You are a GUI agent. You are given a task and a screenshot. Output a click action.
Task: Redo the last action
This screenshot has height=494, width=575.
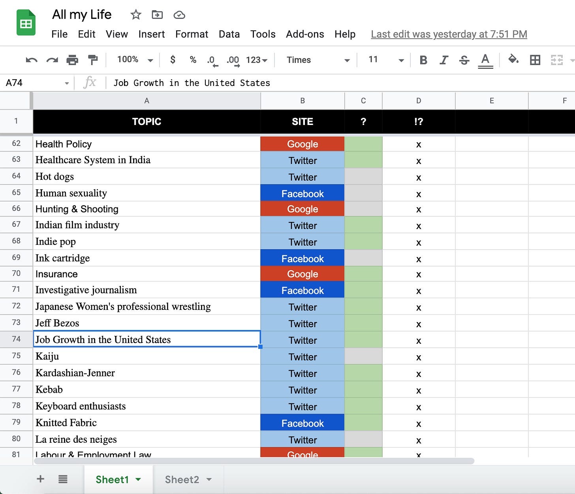(x=52, y=60)
